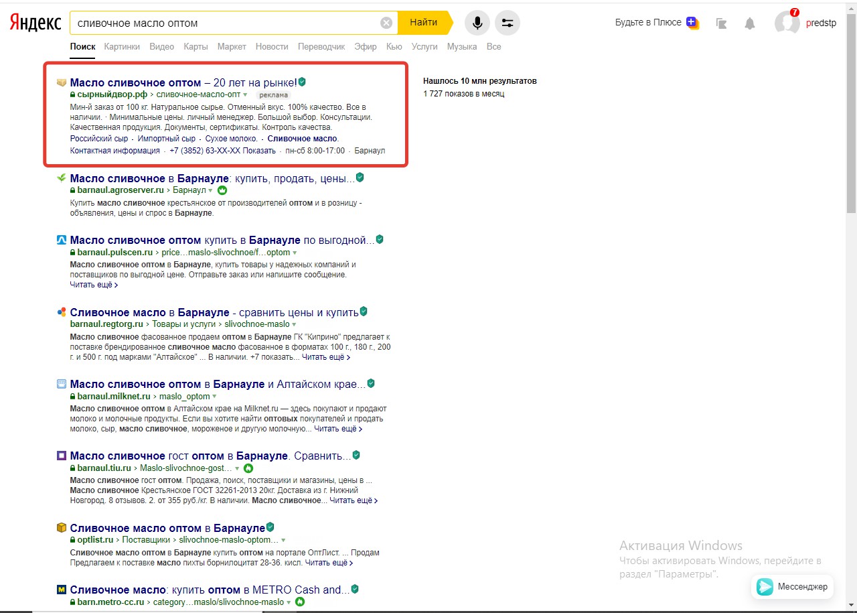Click green crown badge on agroserver result
Viewport: 857px width, 613px height.
222,190
